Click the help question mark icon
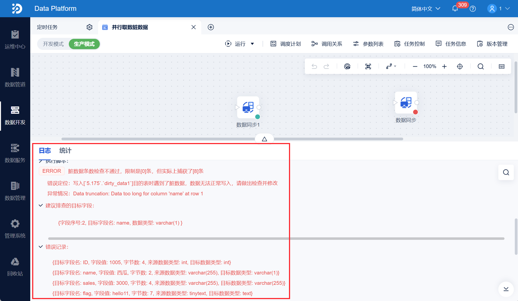Viewport: 518px width, 301px height. click(x=473, y=9)
